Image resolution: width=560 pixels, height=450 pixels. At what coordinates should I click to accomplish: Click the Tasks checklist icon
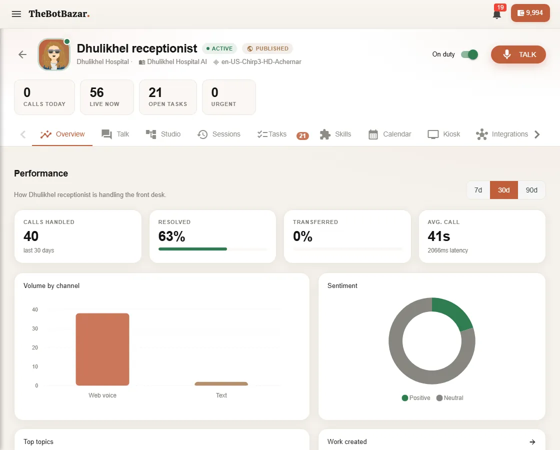[x=262, y=134]
